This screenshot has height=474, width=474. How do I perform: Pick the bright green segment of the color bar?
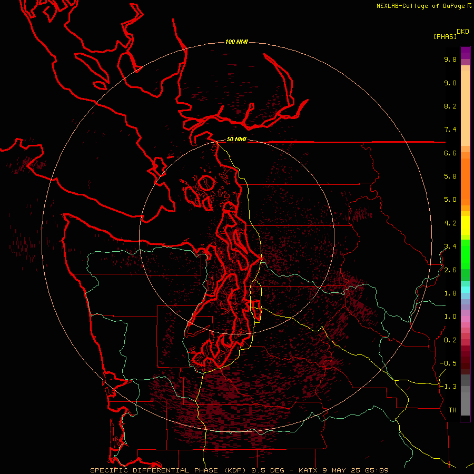click(x=465, y=254)
